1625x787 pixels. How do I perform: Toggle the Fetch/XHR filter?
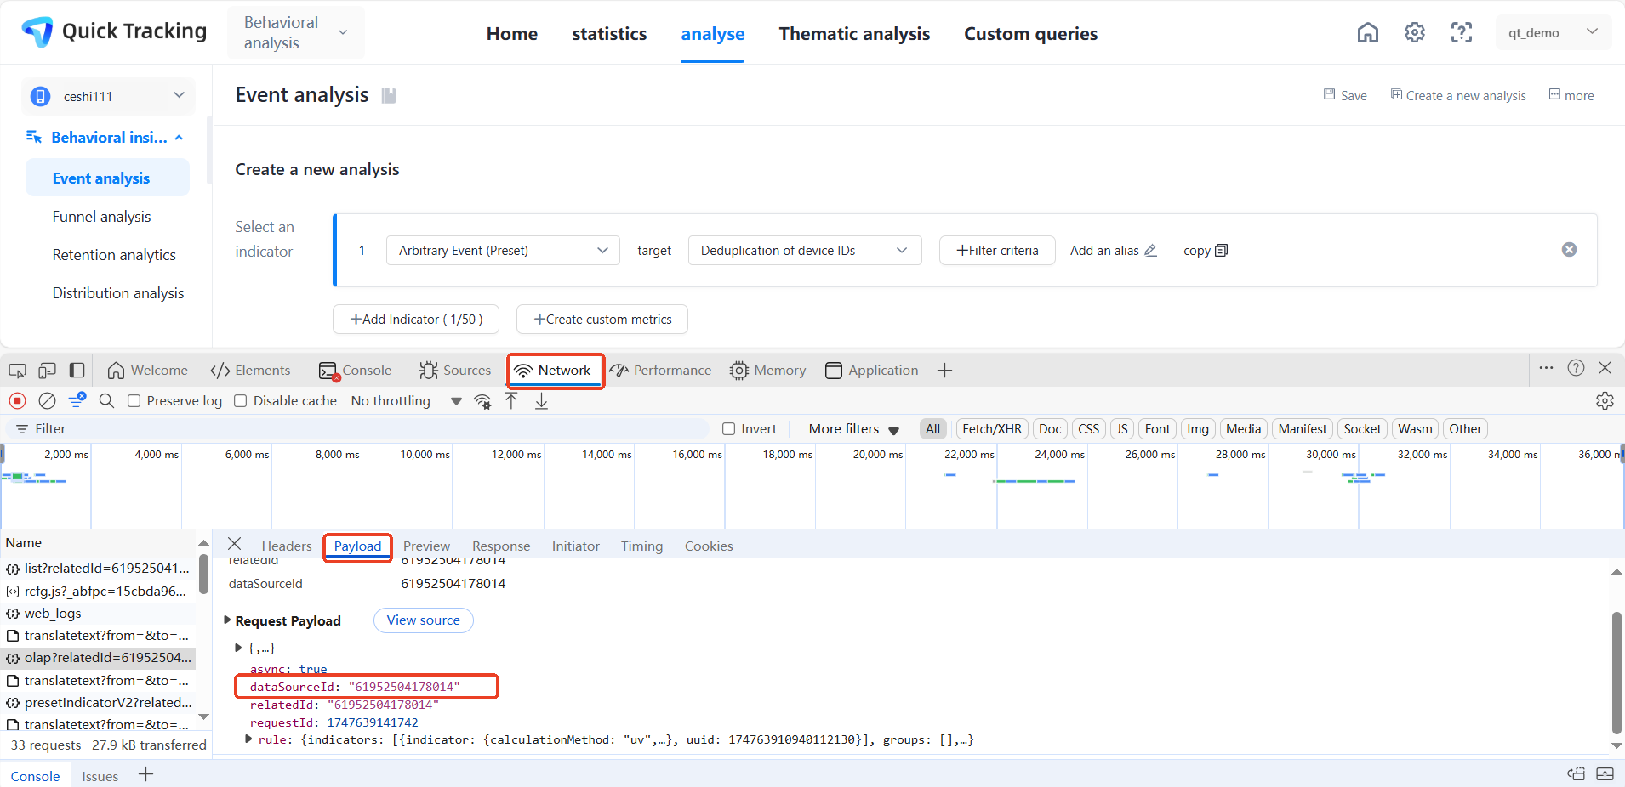pos(992,429)
